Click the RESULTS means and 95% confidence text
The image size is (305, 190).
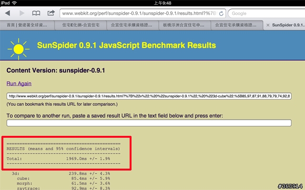pos(63,149)
